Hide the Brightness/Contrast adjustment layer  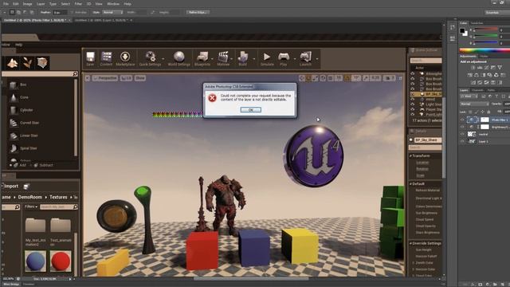[462, 127]
